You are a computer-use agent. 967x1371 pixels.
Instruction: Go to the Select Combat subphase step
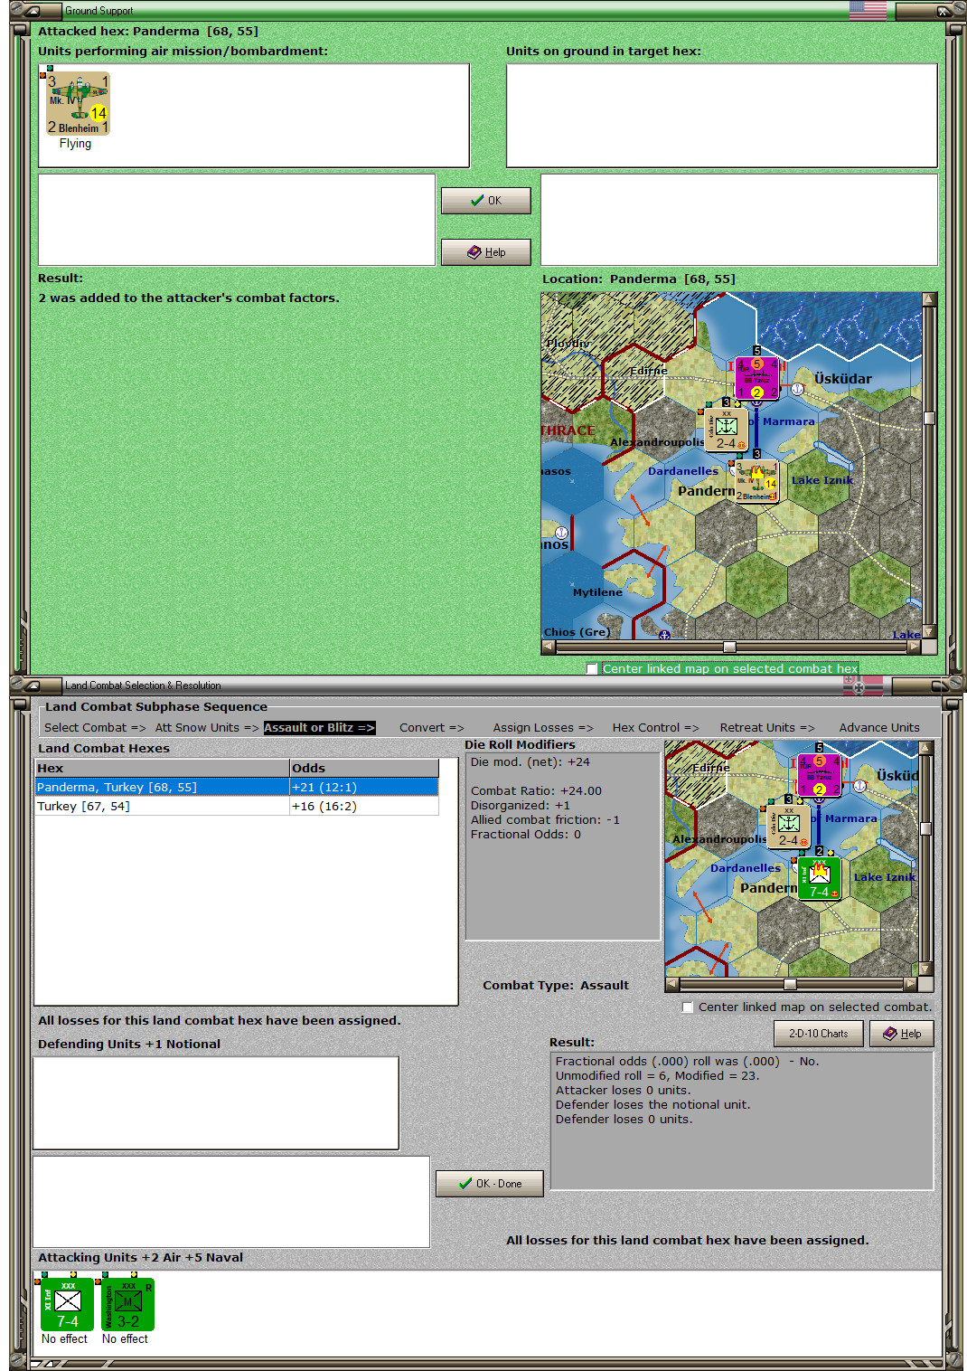coord(95,728)
